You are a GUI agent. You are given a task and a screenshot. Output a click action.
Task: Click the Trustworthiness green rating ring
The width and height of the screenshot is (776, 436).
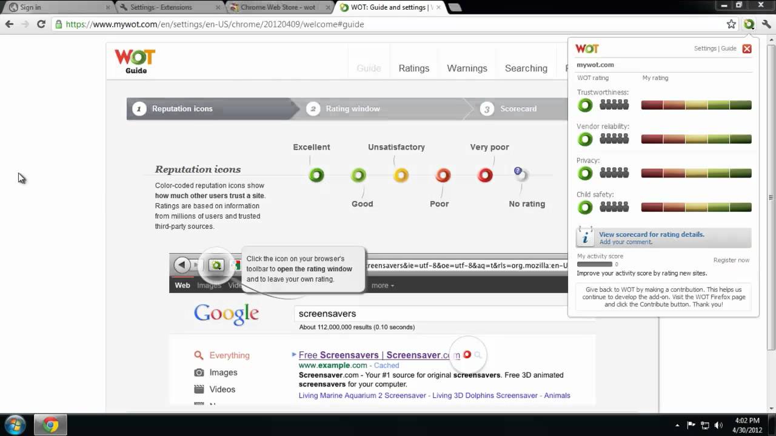[x=585, y=105]
